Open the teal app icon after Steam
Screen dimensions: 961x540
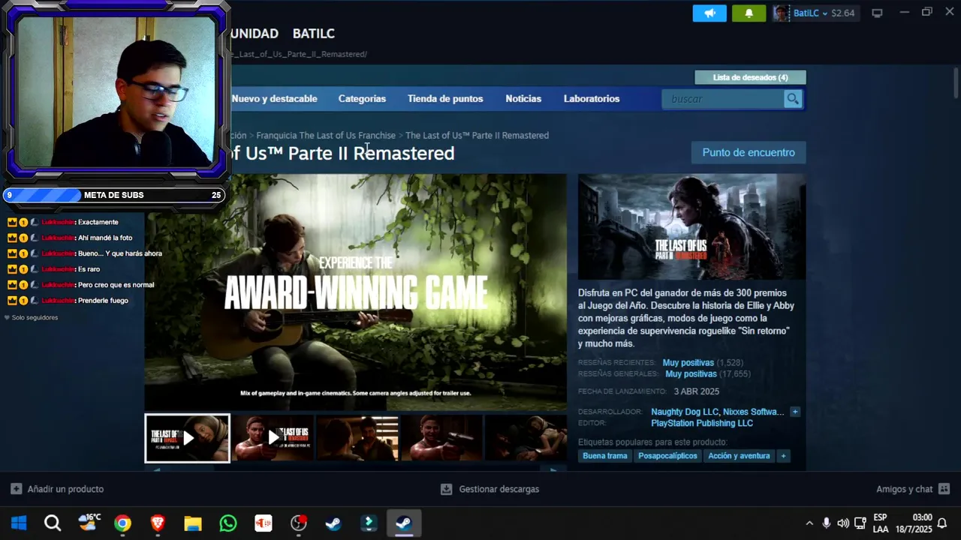coord(369,523)
